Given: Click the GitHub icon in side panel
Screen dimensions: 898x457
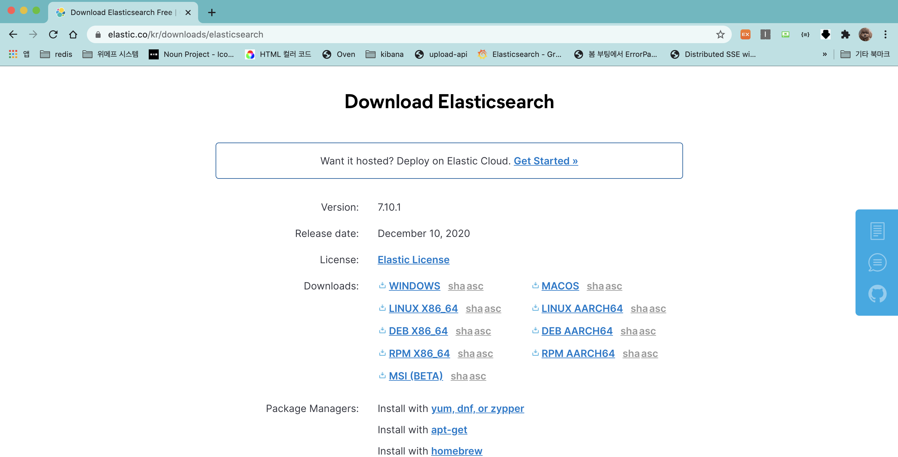Looking at the screenshot, I should pyautogui.click(x=877, y=294).
